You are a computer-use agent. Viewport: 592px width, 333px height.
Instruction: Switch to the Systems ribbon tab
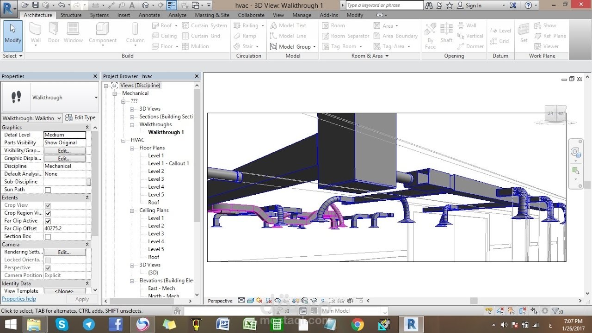pos(99,15)
